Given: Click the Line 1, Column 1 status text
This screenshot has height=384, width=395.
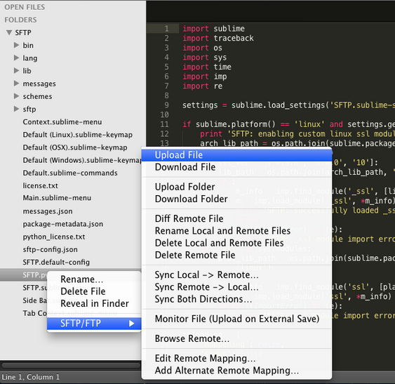Looking at the screenshot, I should point(30,377).
